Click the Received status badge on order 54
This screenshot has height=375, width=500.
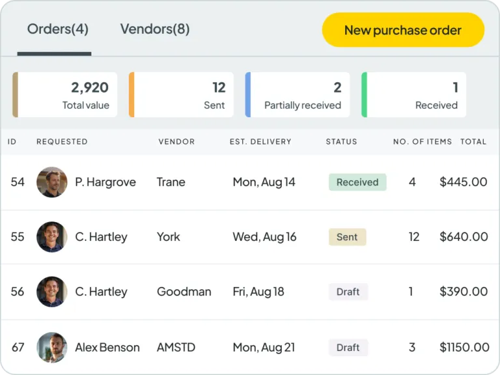pyautogui.click(x=357, y=182)
